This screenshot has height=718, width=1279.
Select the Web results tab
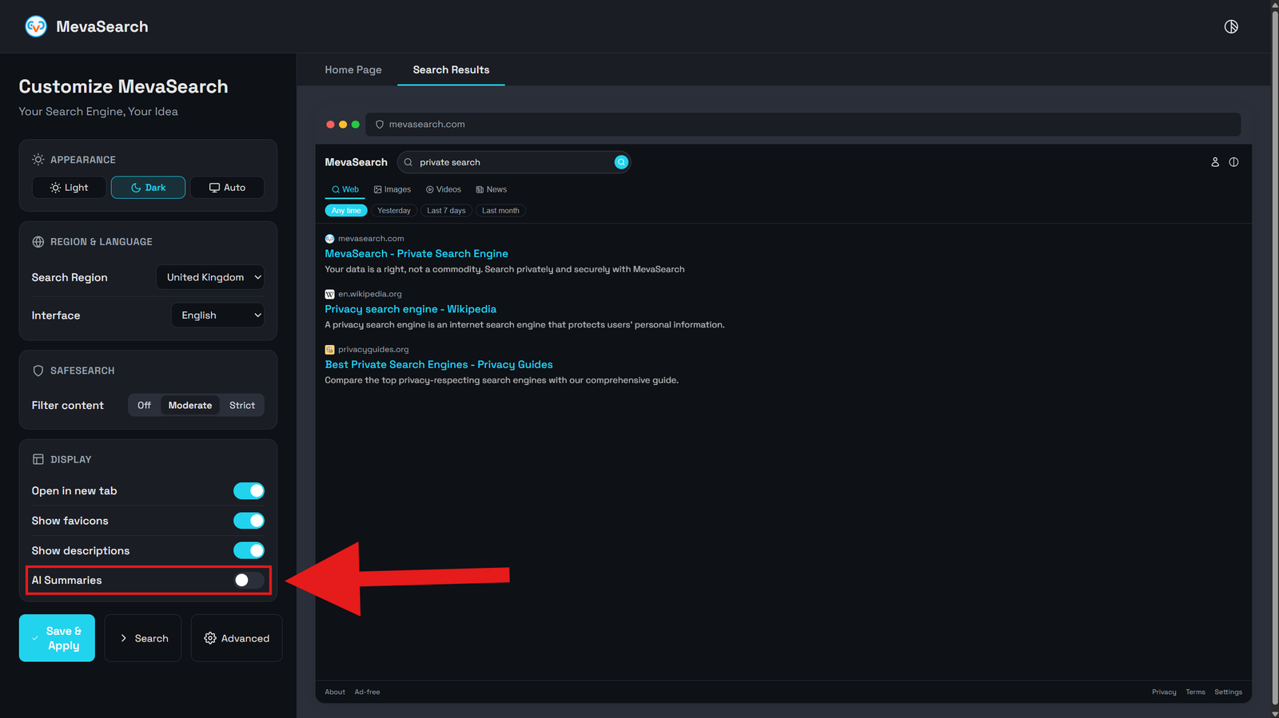pos(345,189)
